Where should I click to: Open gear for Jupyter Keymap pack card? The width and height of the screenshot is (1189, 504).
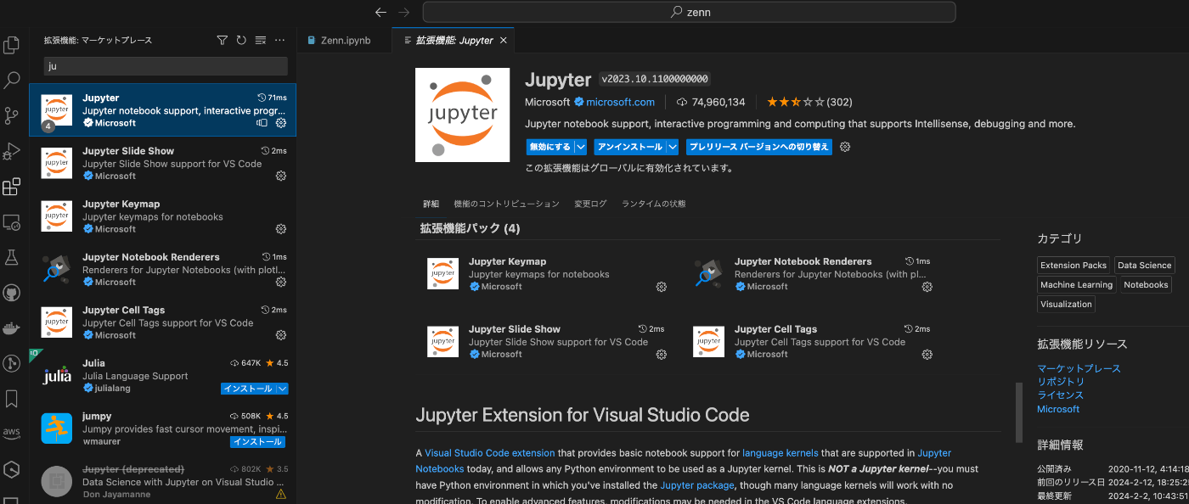[x=662, y=287]
